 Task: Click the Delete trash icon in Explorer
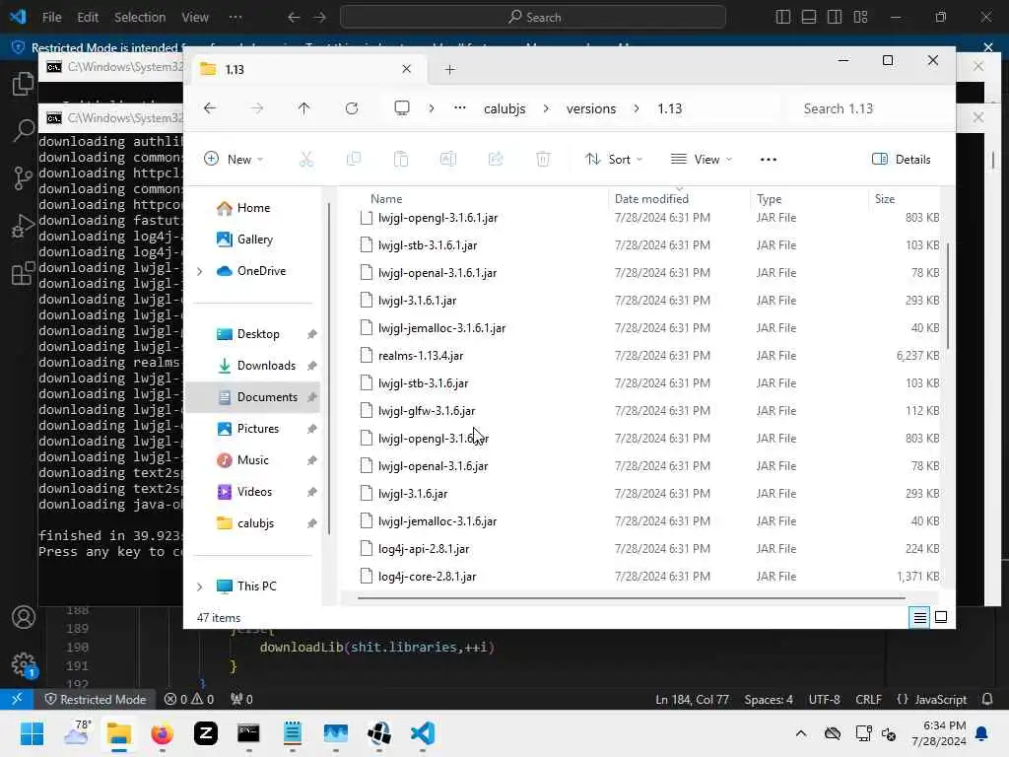point(543,159)
